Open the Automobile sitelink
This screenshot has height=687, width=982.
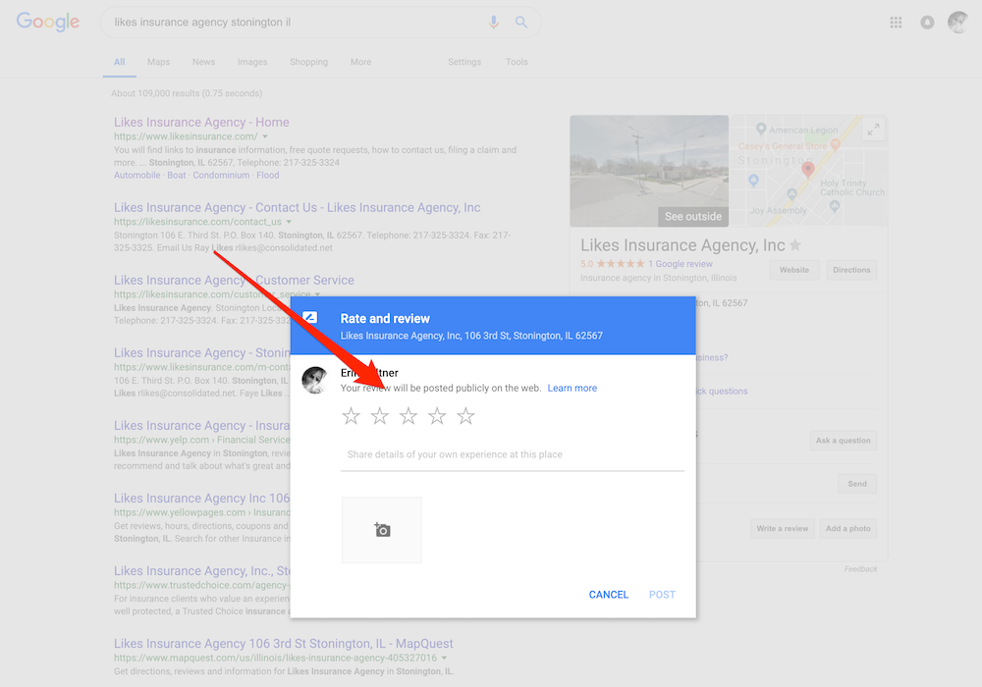[137, 176]
